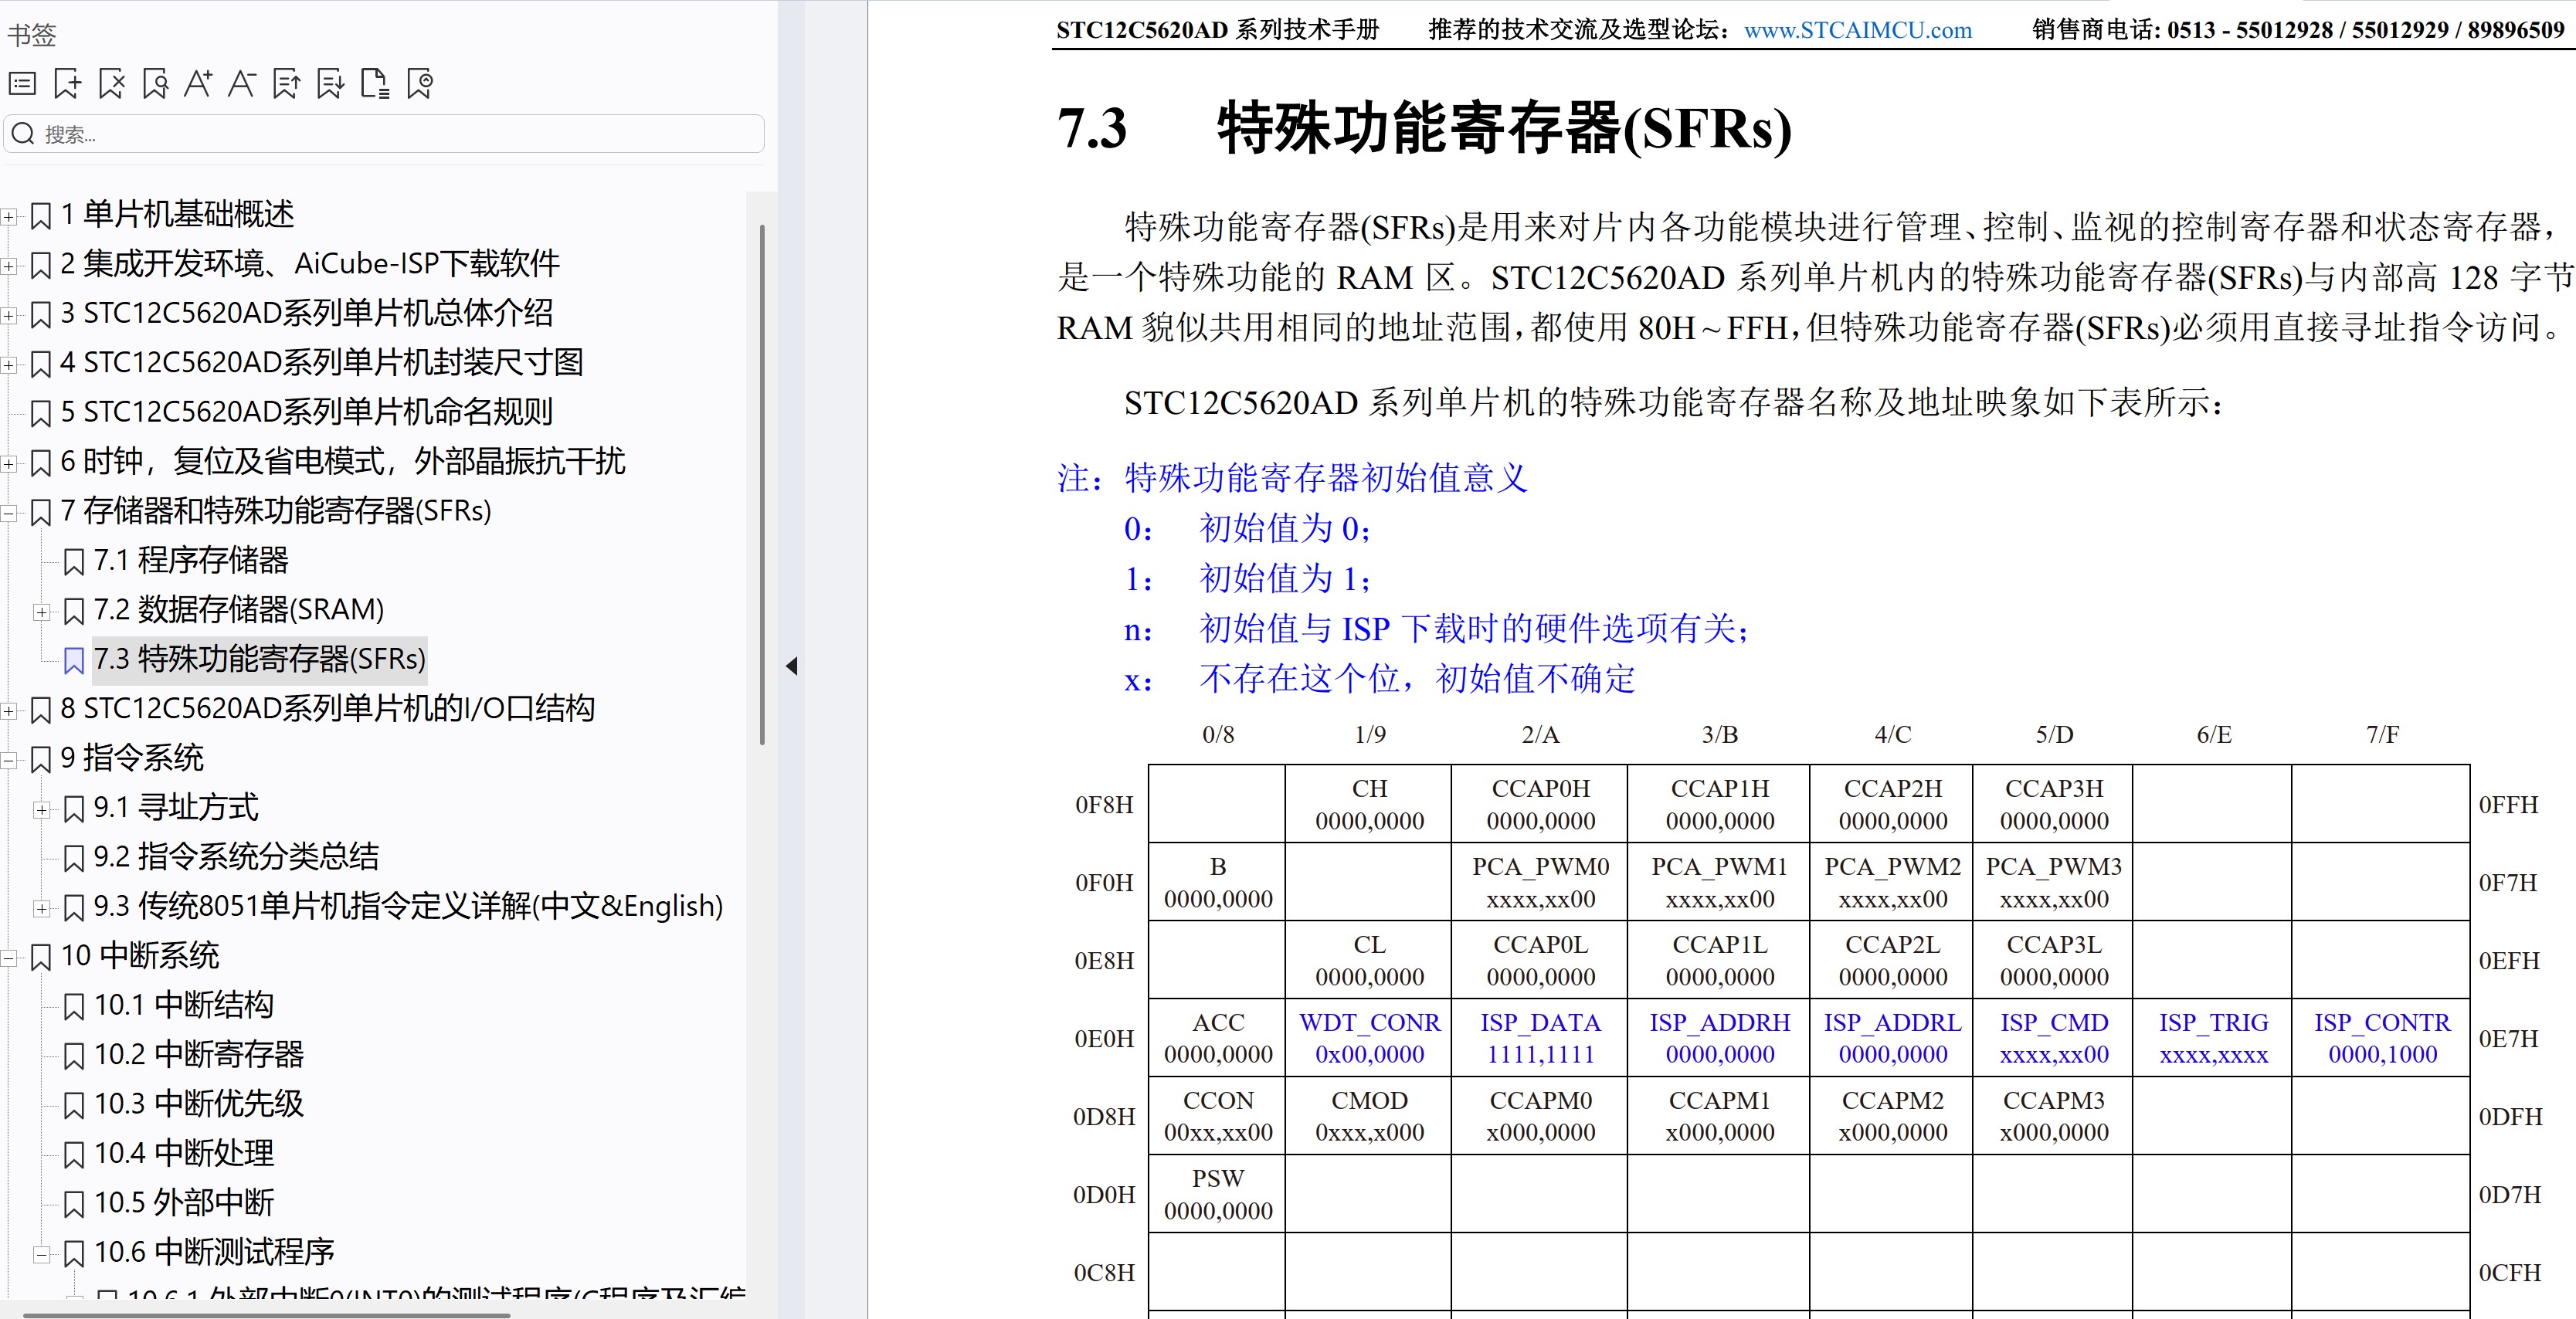Click the magnifier icon in the search box

pos(24,134)
